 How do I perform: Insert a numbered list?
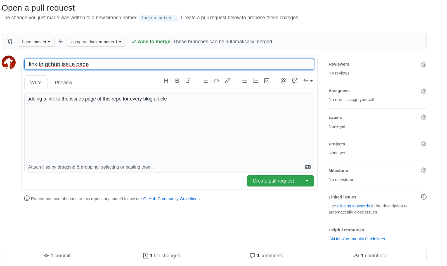255,81
